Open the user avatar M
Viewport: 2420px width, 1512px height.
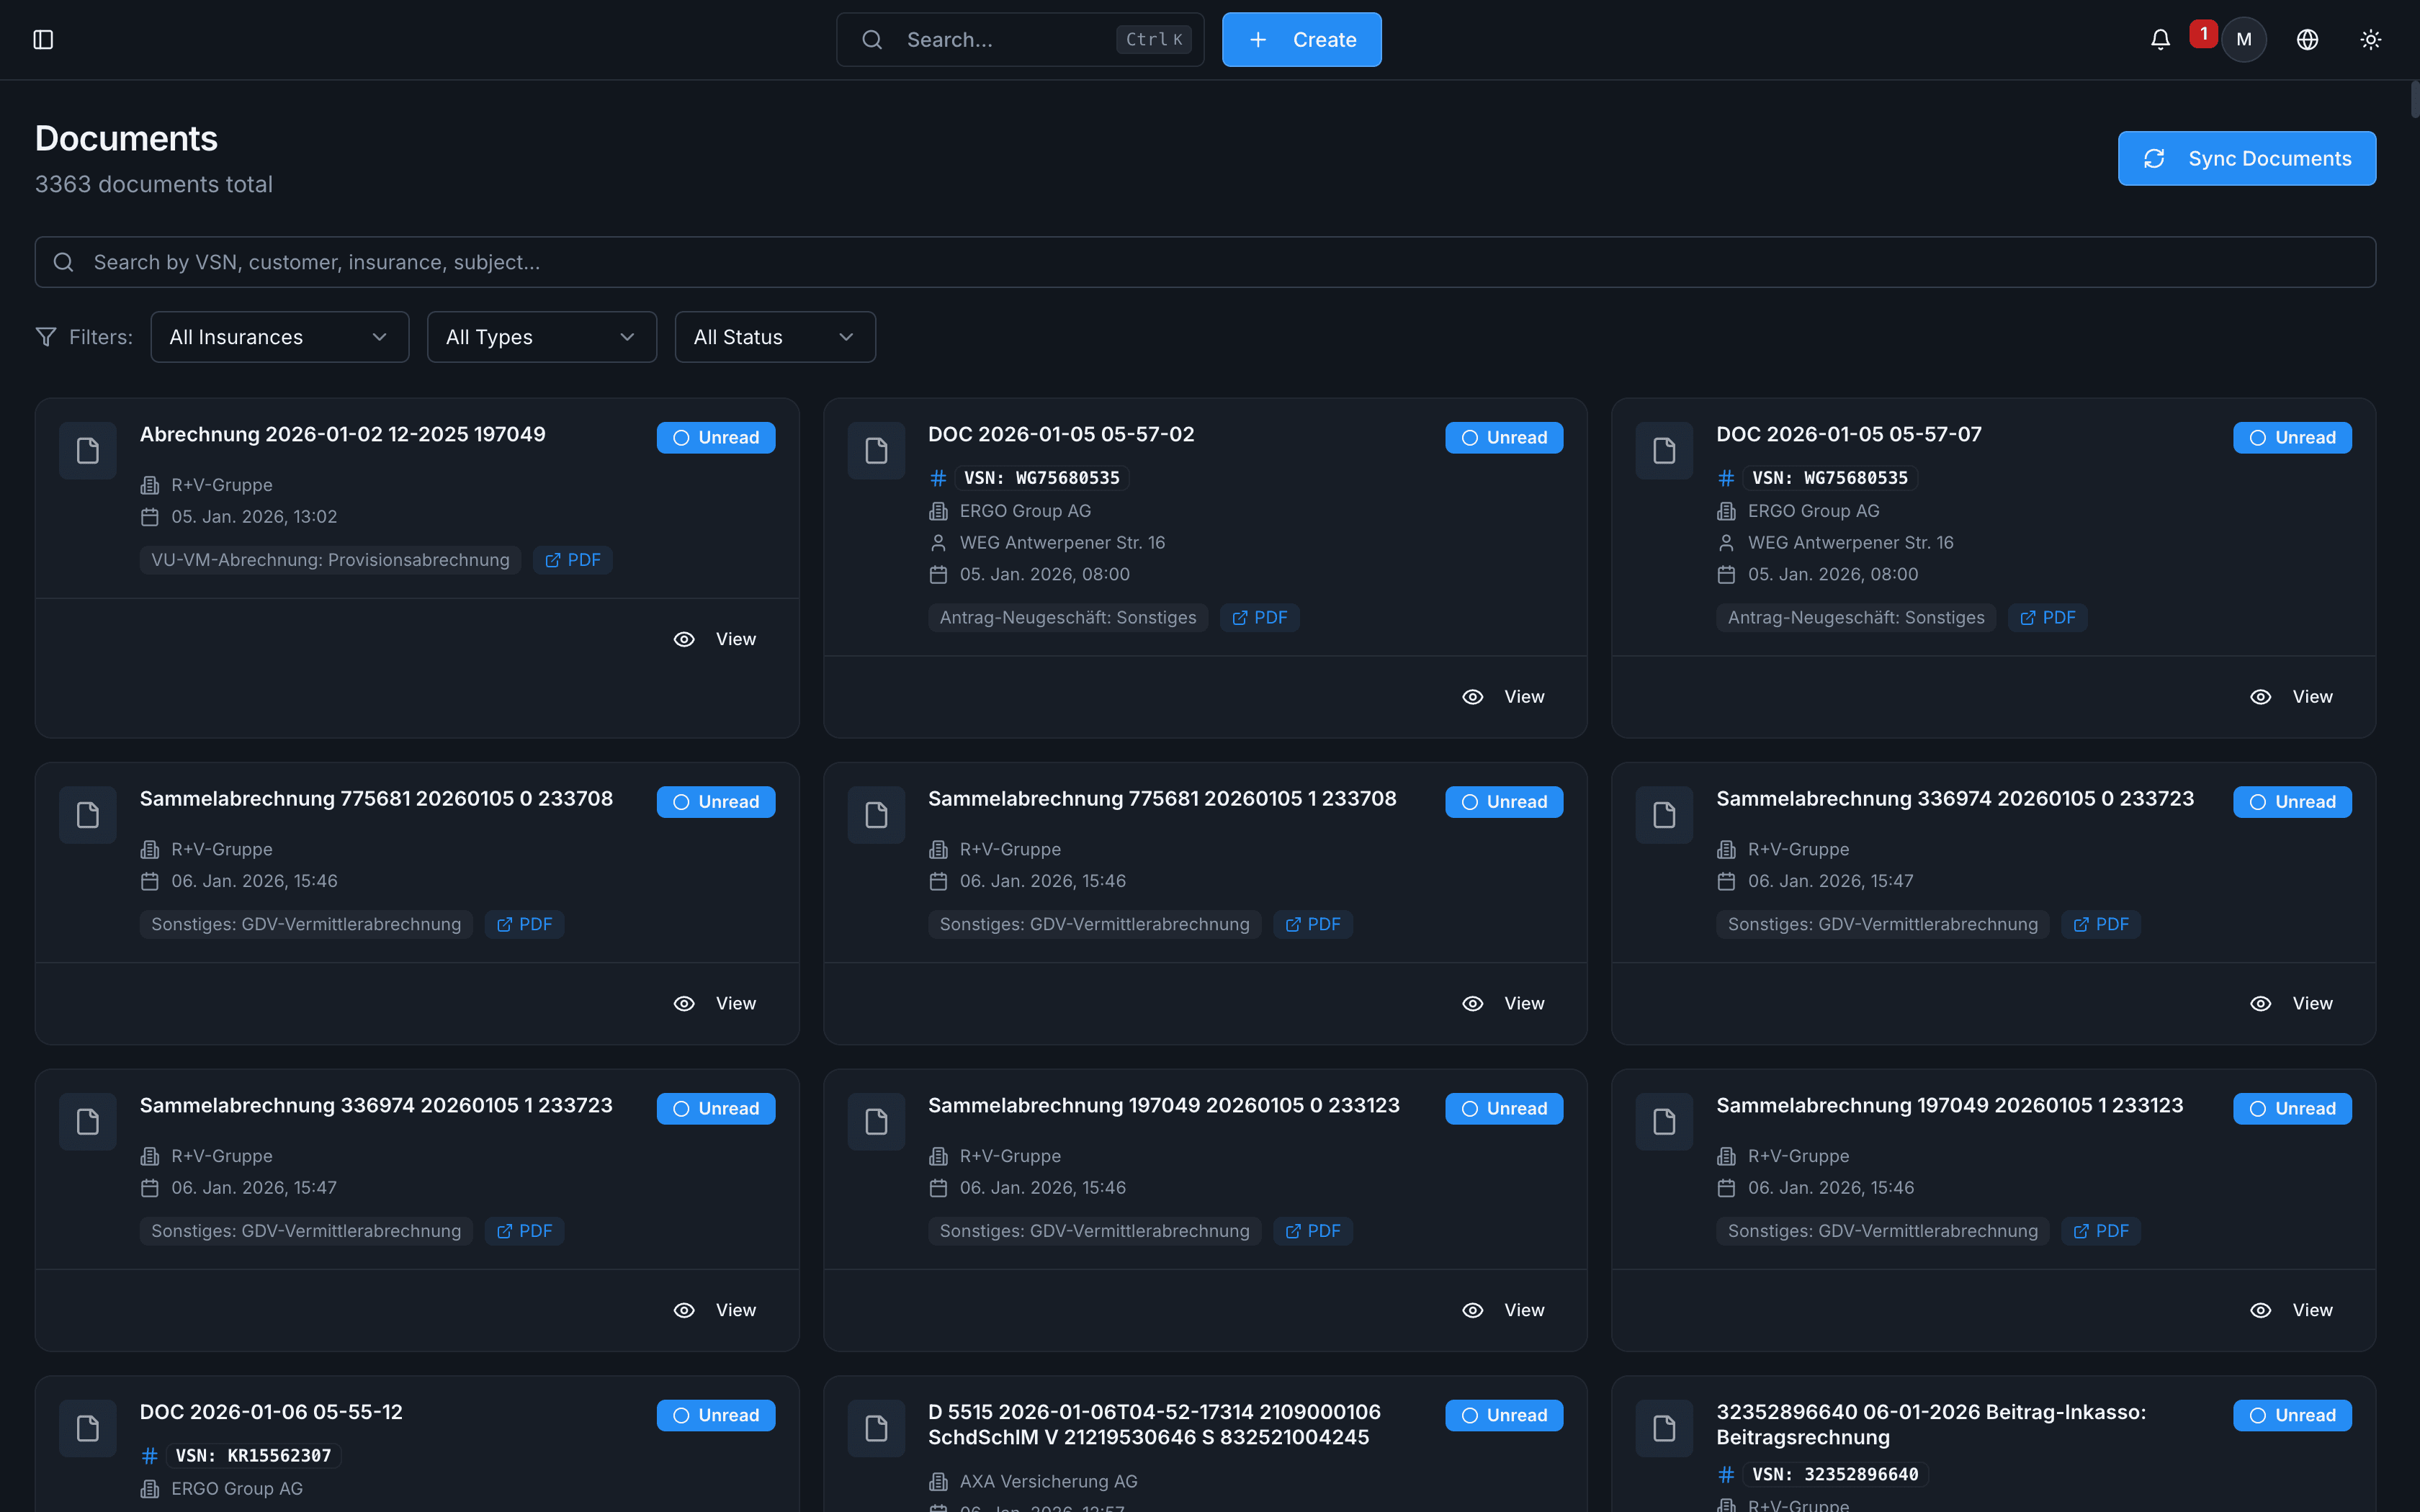tap(2244, 40)
